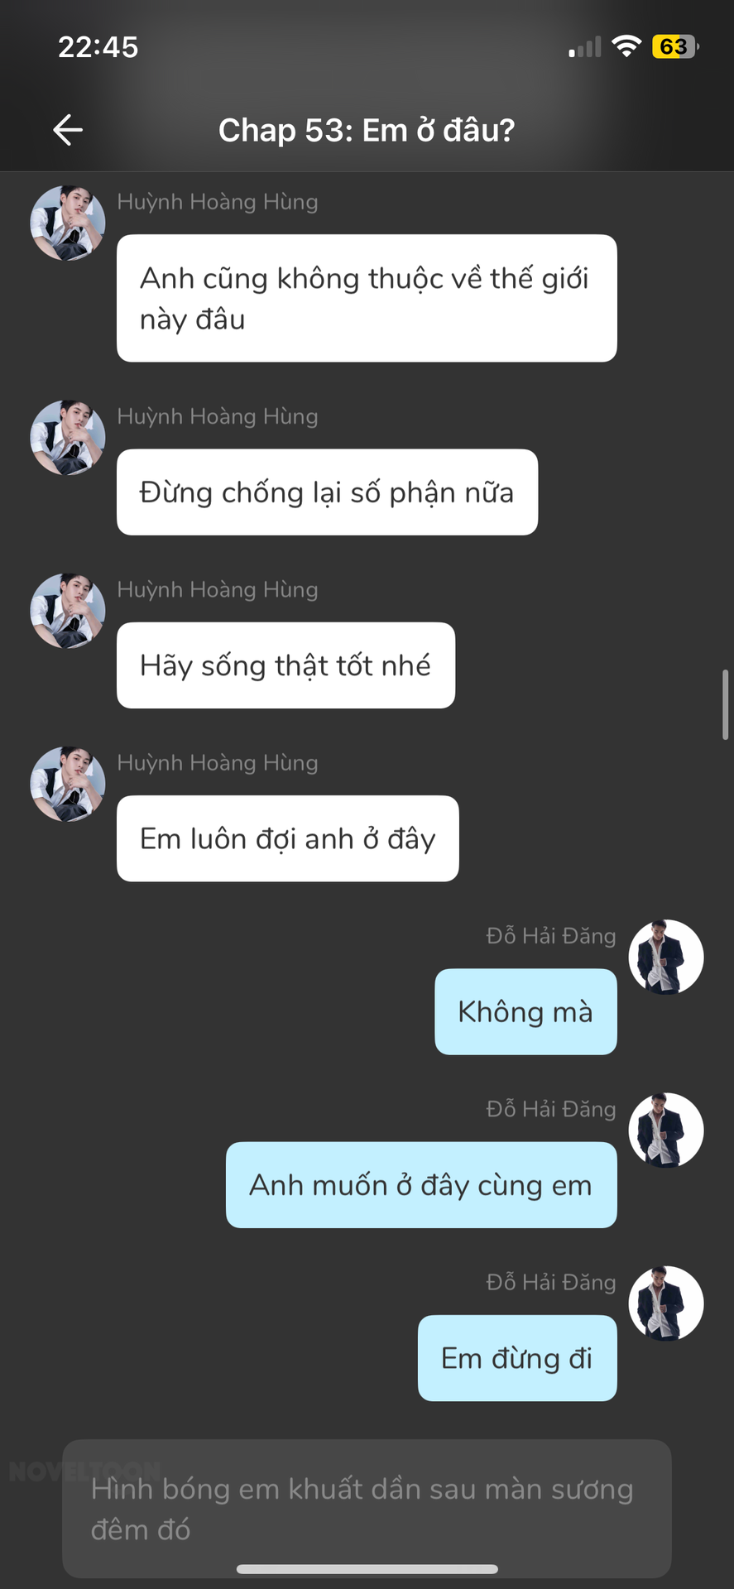This screenshot has width=734, height=1589.
Task: Tap avatar beside "Hãy sống thật tốt nhé"
Action: 68,611
